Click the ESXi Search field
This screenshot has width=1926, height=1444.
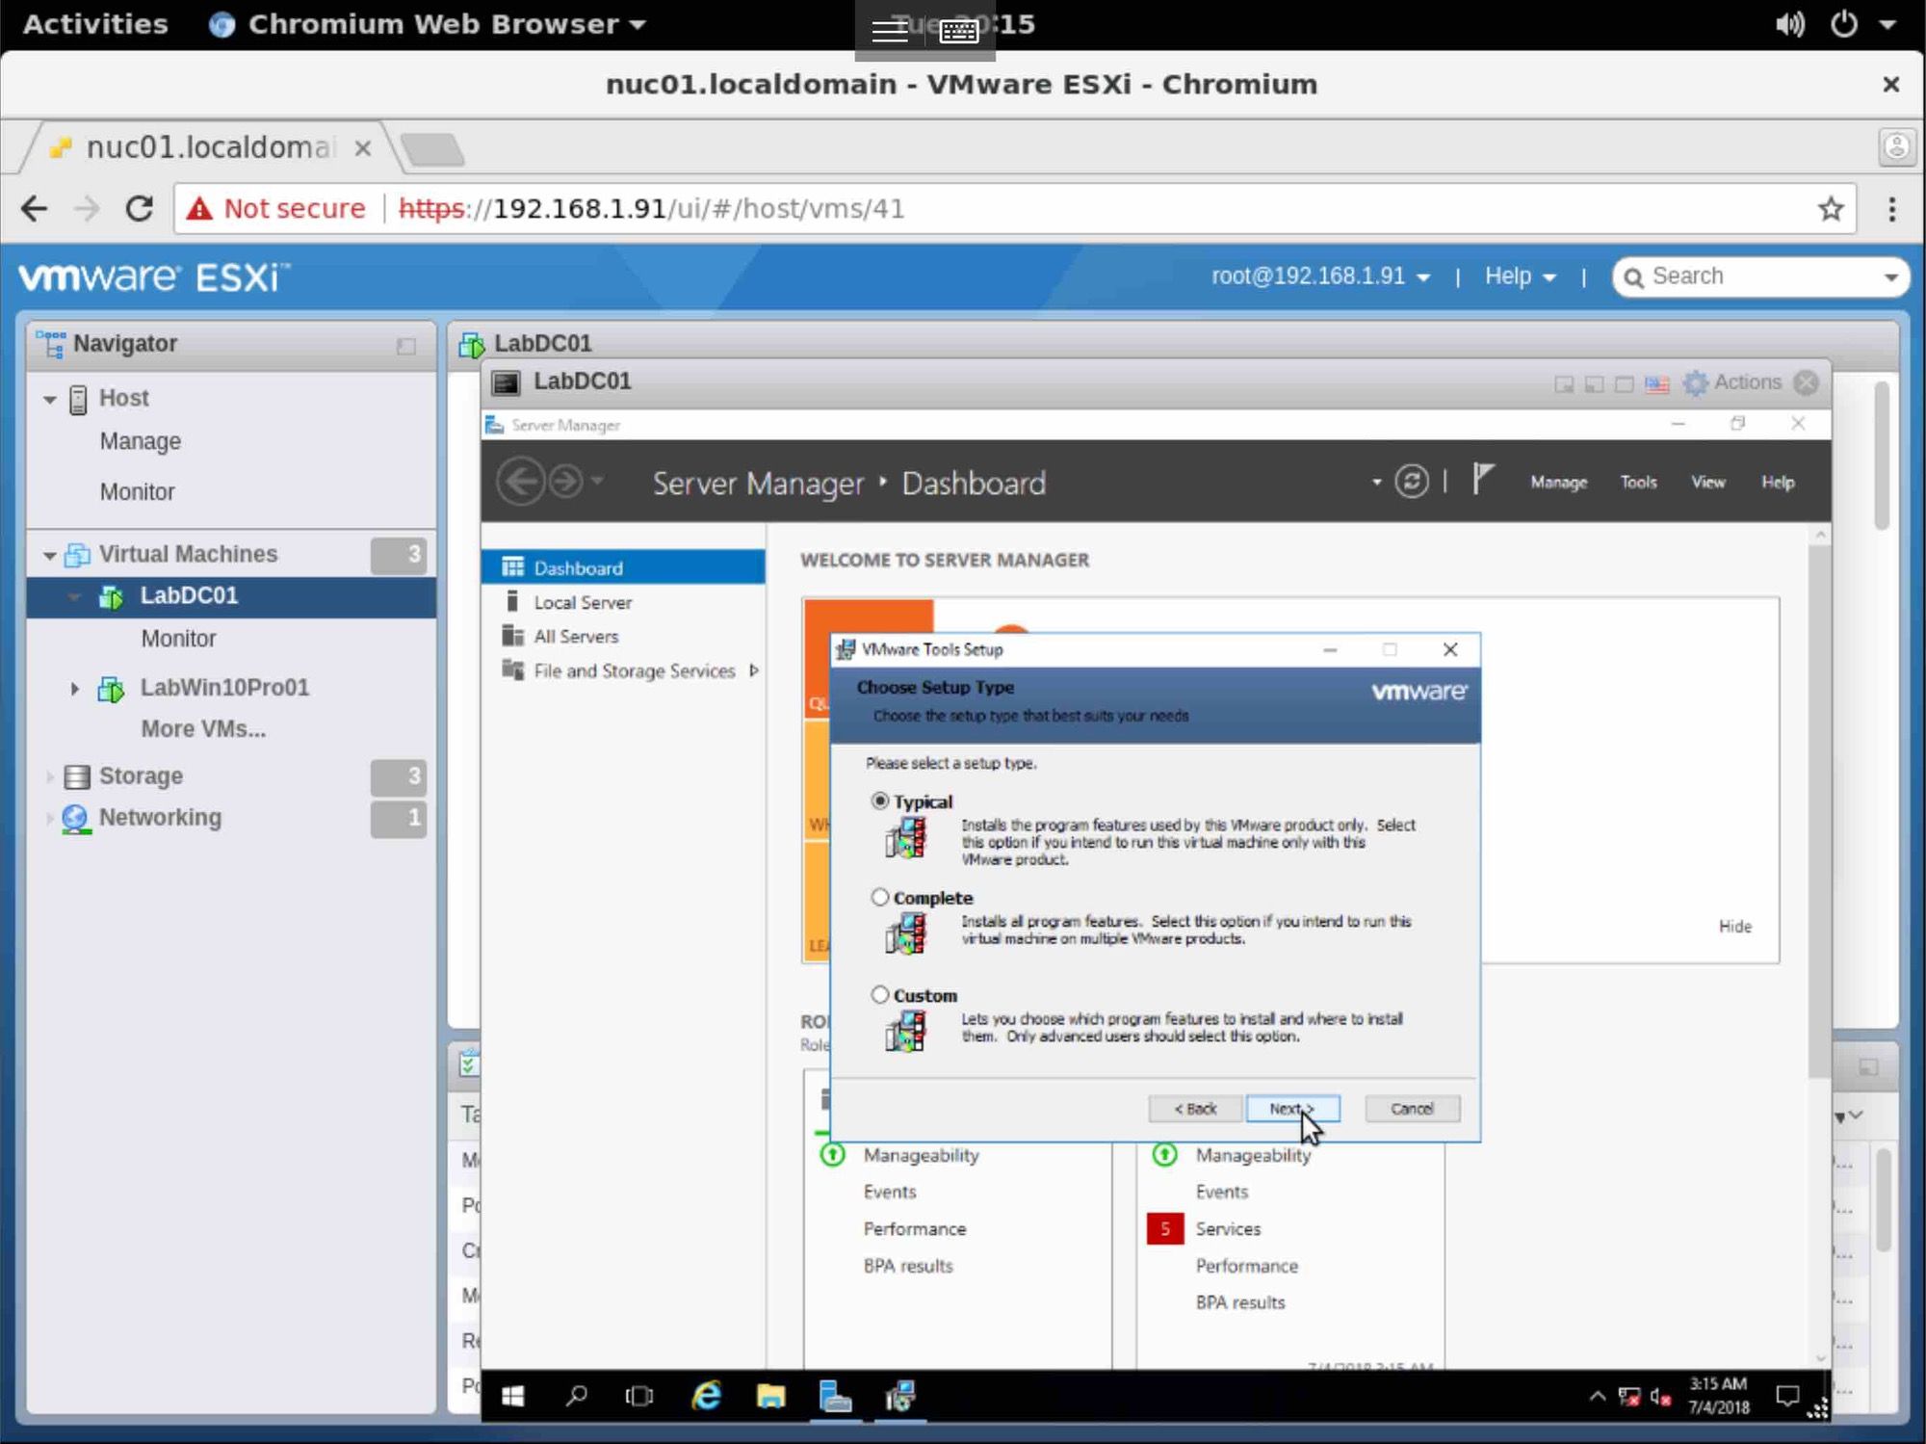click(x=1760, y=277)
